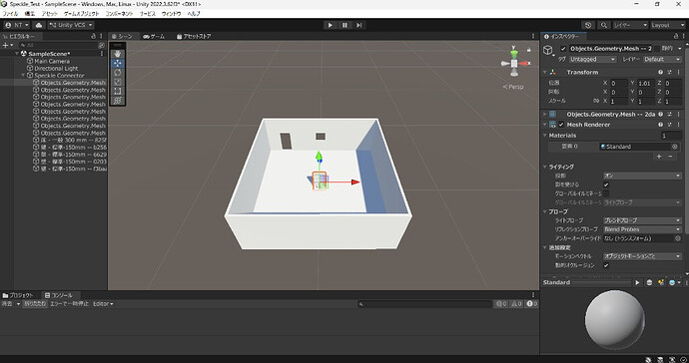Click the GameObject cube icon in Inspector
The height and width of the screenshot is (363, 689).
(x=548, y=50)
